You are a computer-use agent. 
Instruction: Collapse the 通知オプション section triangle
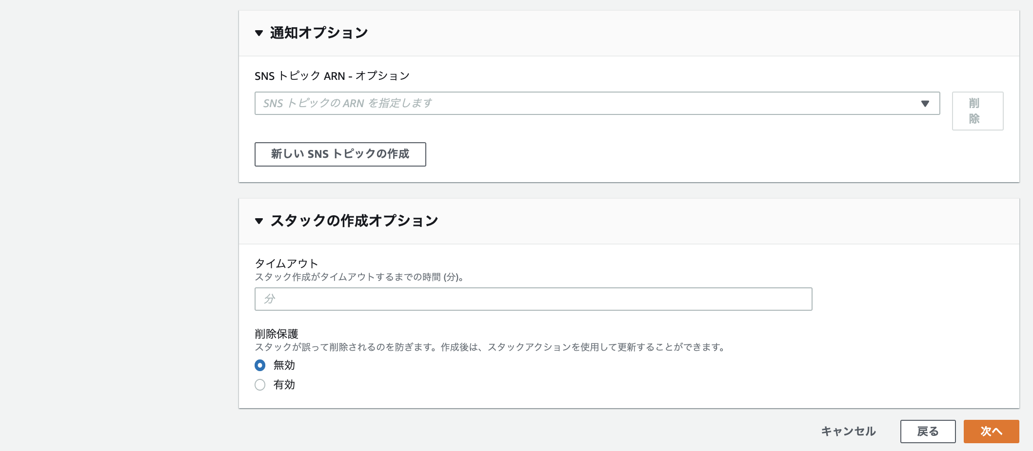pos(259,33)
